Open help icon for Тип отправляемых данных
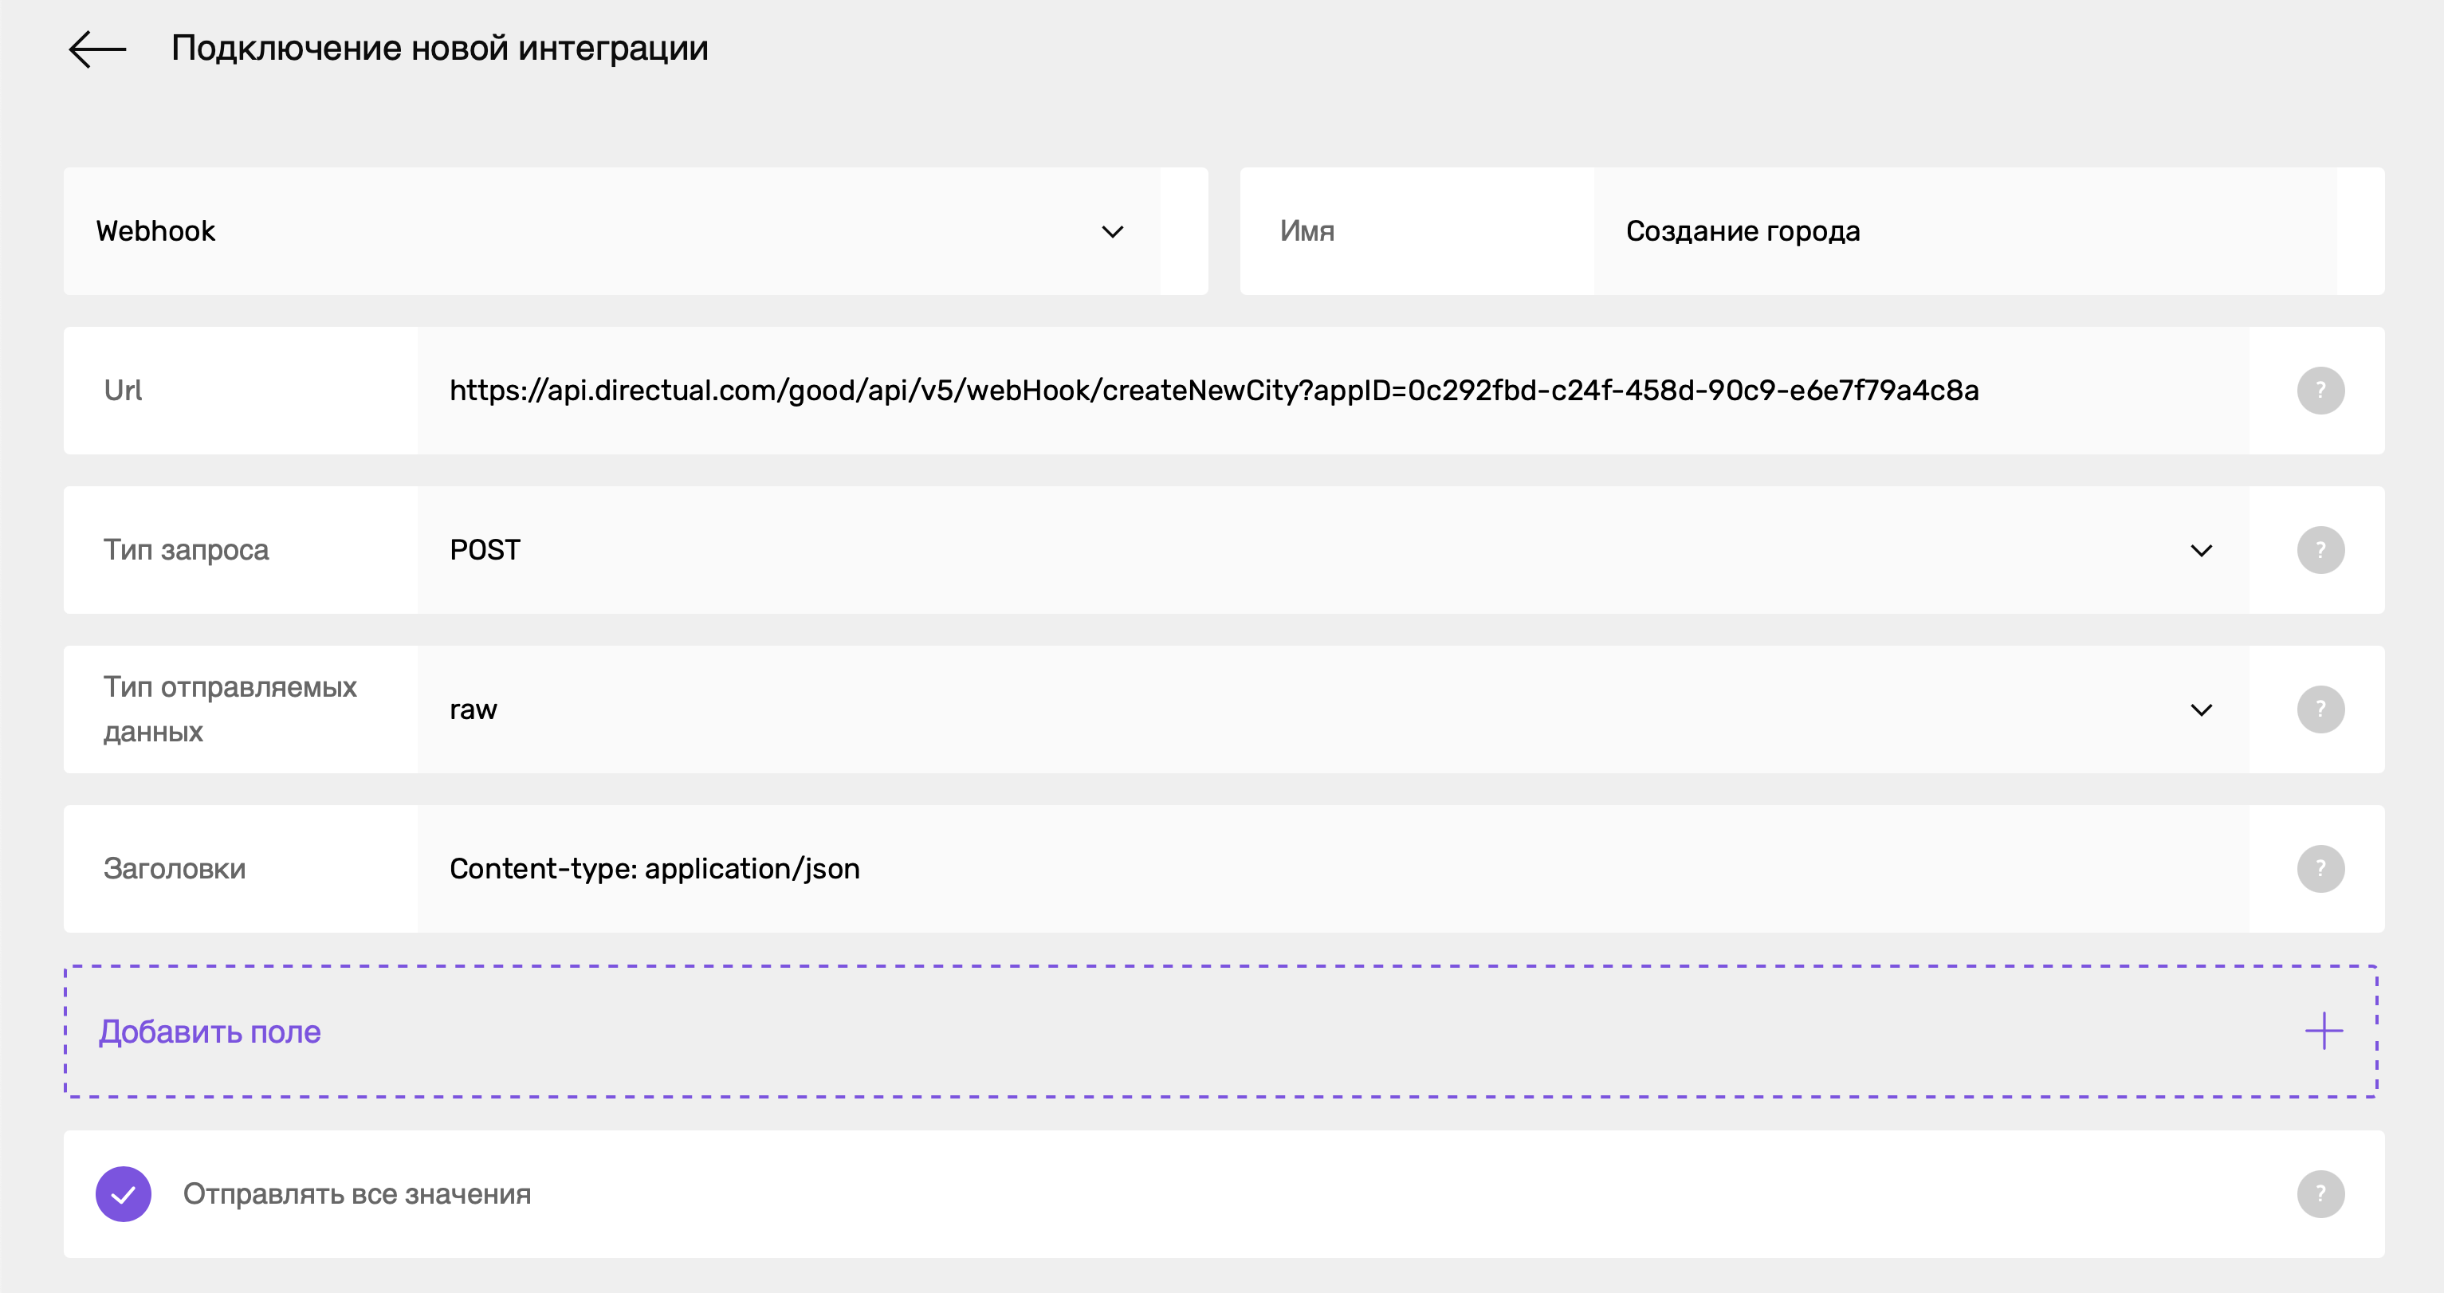Viewport: 2444px width, 1293px height. 2320,709
